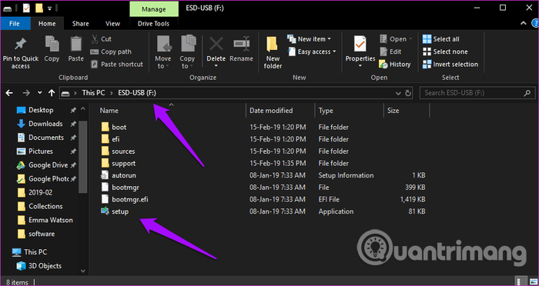Open 3D Objects in navigation pane
Viewport: 539px width, 286px height.
[x=45, y=266]
